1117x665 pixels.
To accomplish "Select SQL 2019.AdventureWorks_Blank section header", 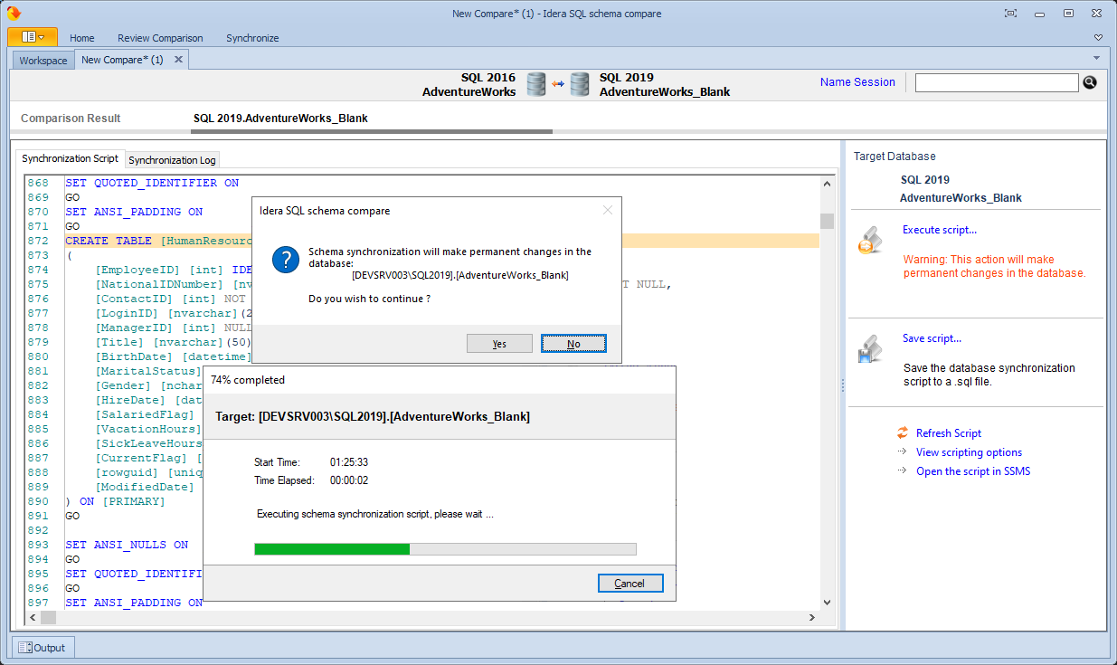I will point(280,119).
